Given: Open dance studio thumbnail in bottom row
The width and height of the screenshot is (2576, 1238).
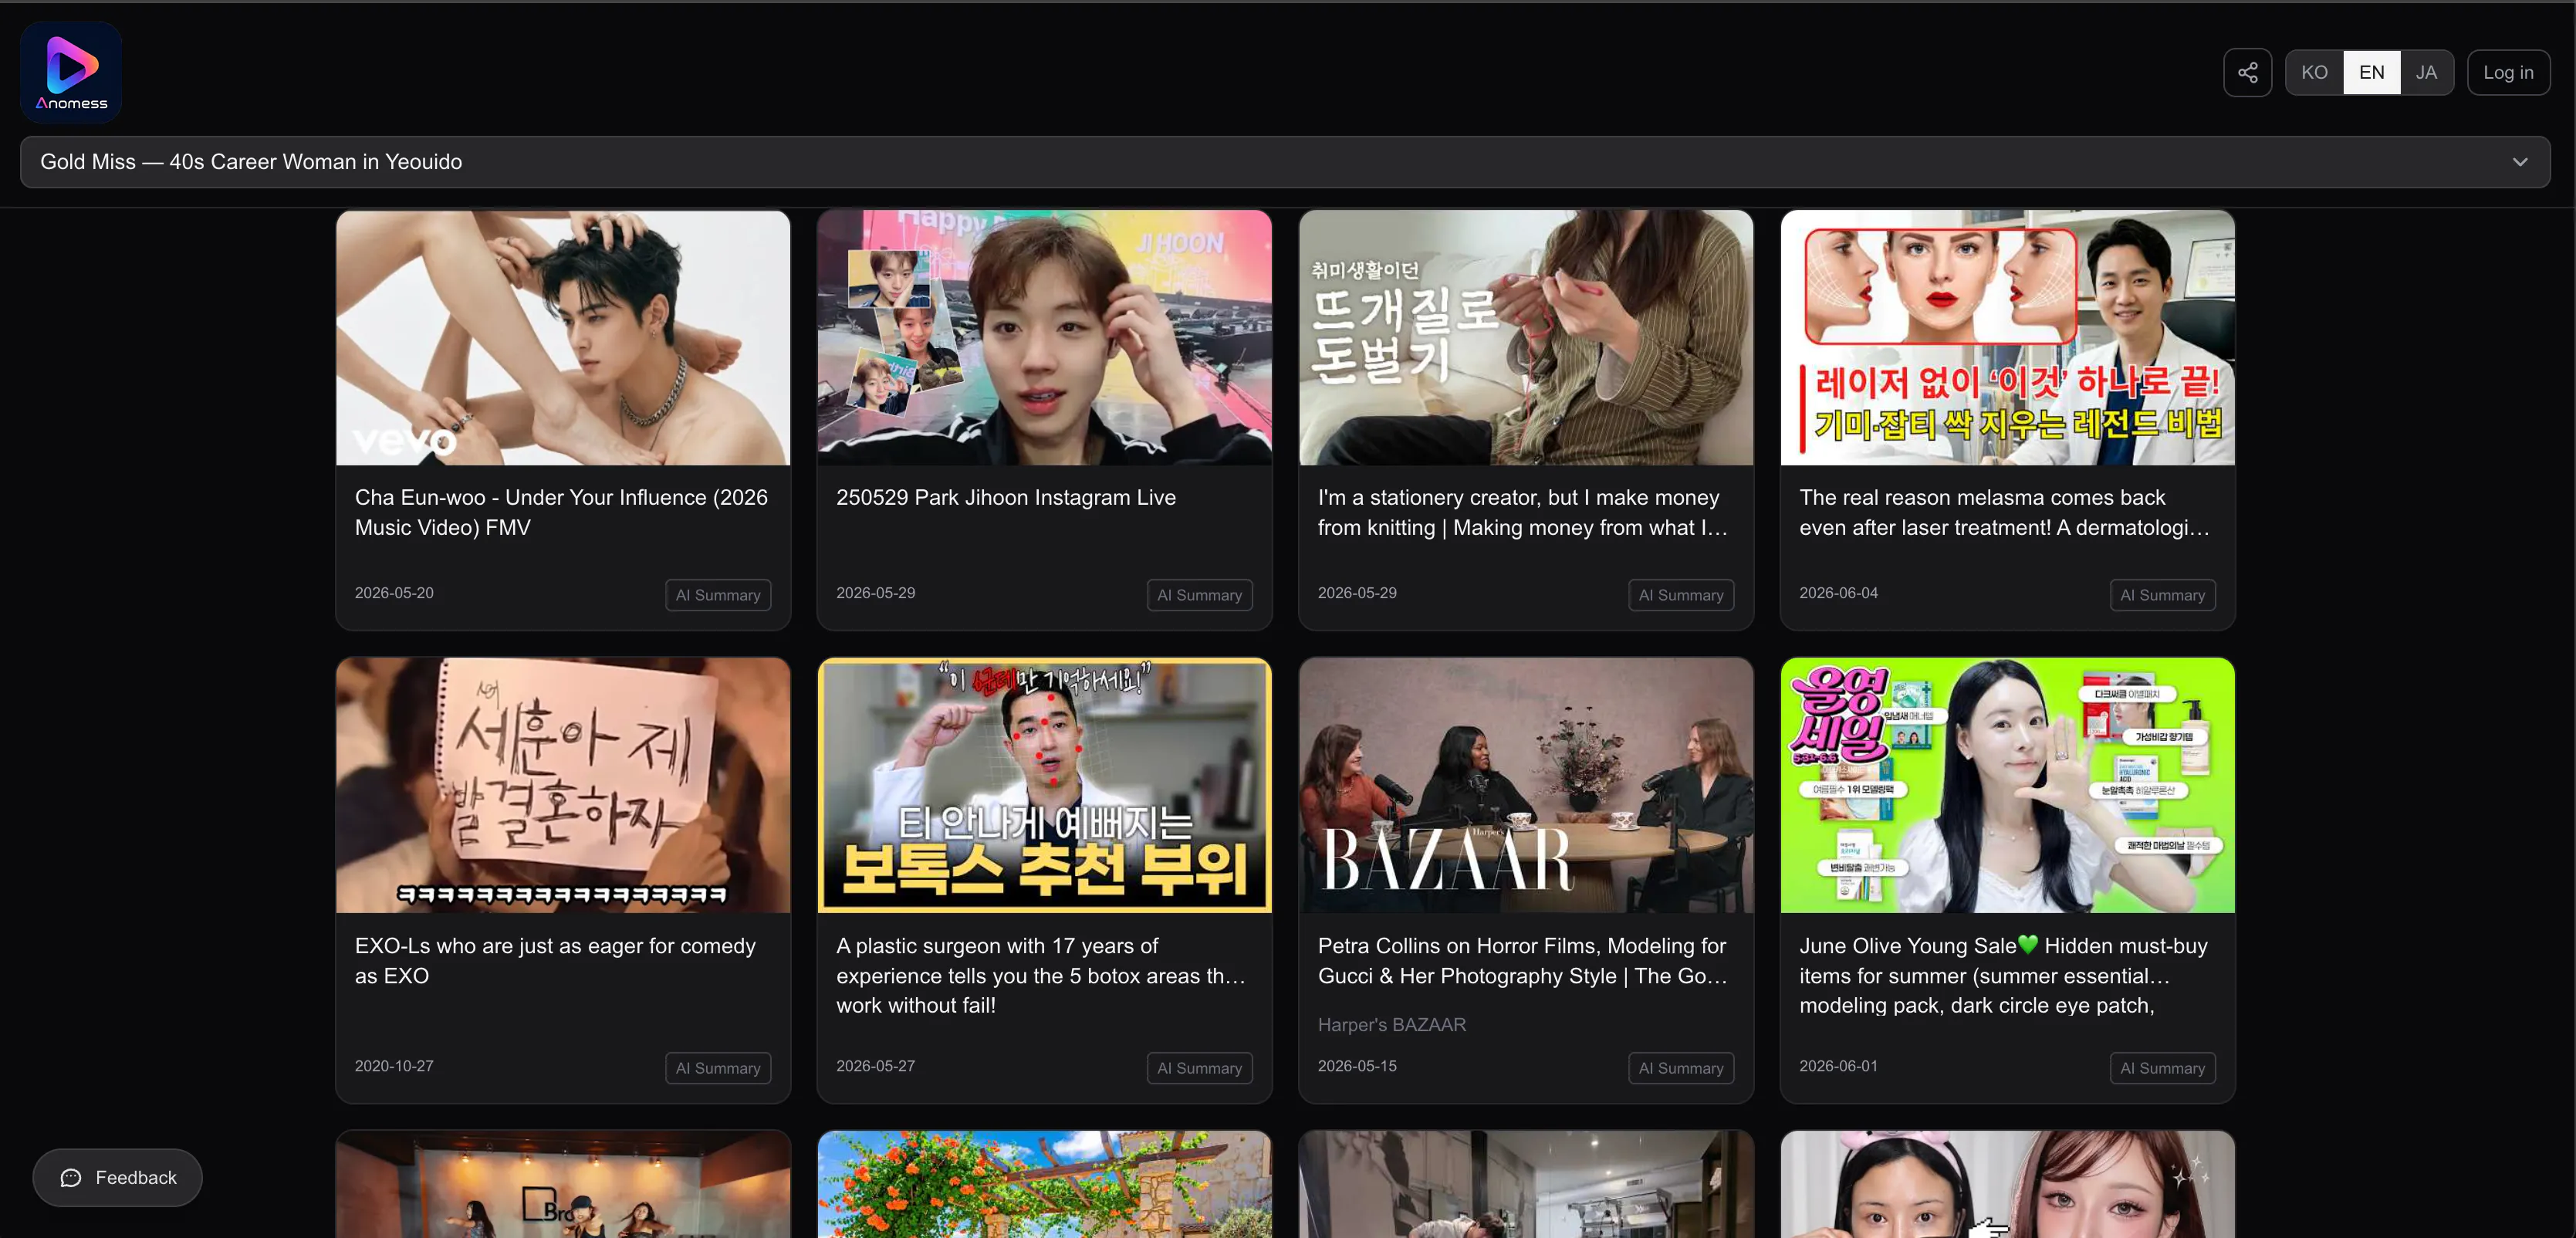Looking at the screenshot, I should coord(563,1184).
